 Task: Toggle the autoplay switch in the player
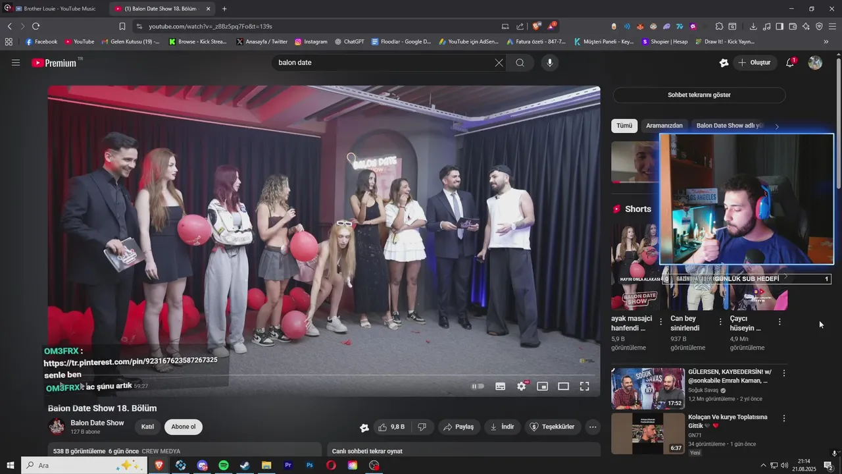coord(478,386)
